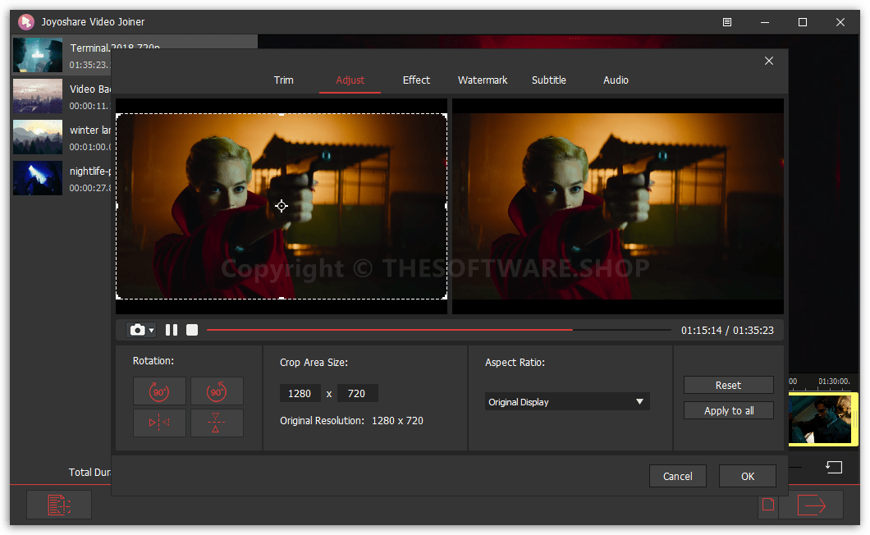Switch to the Watermark tab
Image resolution: width=870 pixels, height=535 pixels.
(483, 80)
